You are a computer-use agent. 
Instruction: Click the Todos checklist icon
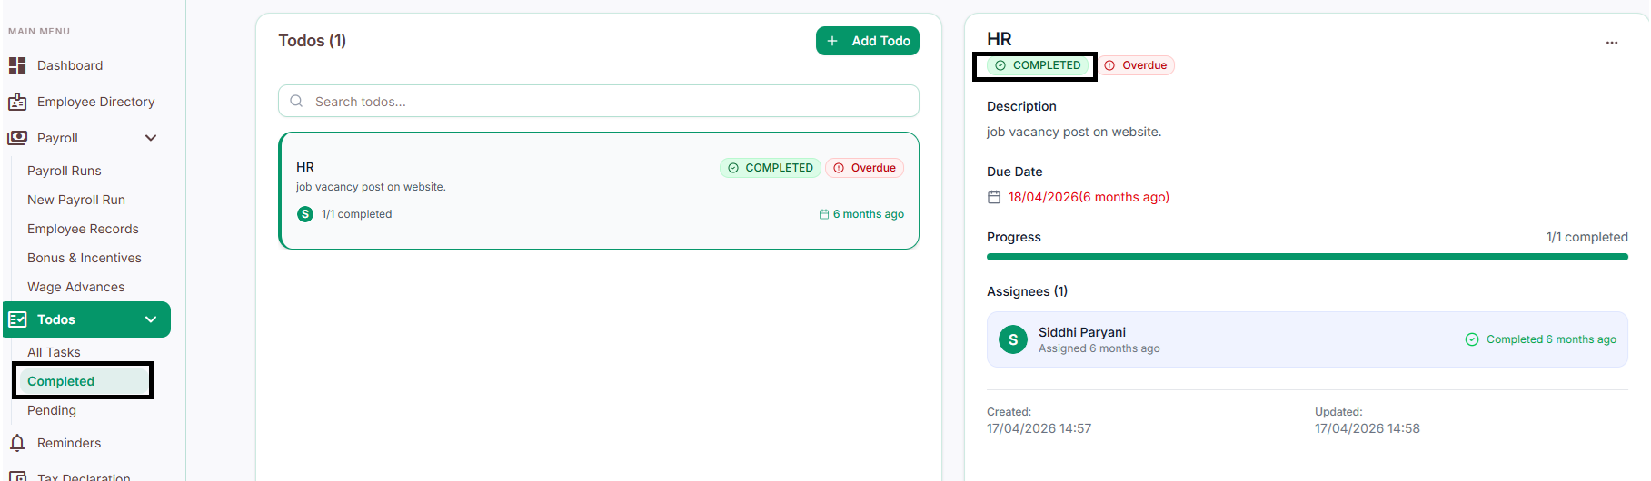point(17,319)
